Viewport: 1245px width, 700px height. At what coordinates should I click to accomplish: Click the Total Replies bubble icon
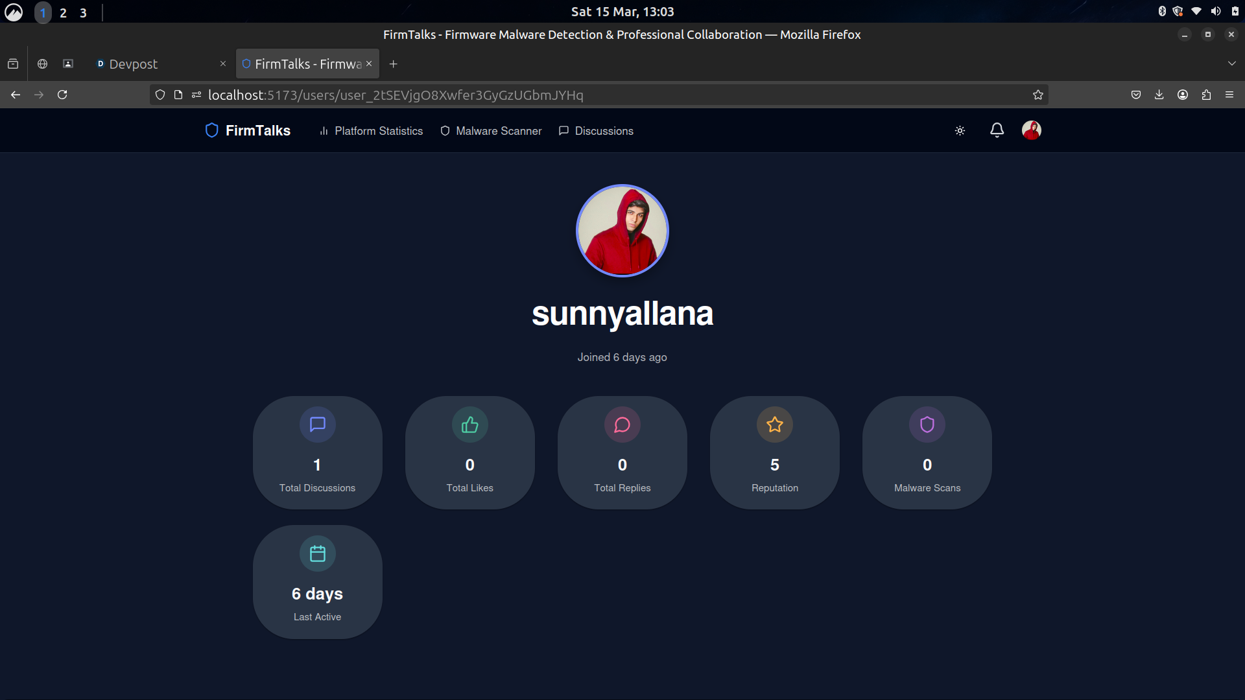click(x=622, y=425)
